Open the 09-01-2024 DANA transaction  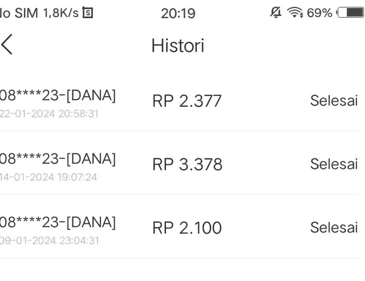[x=58, y=222]
